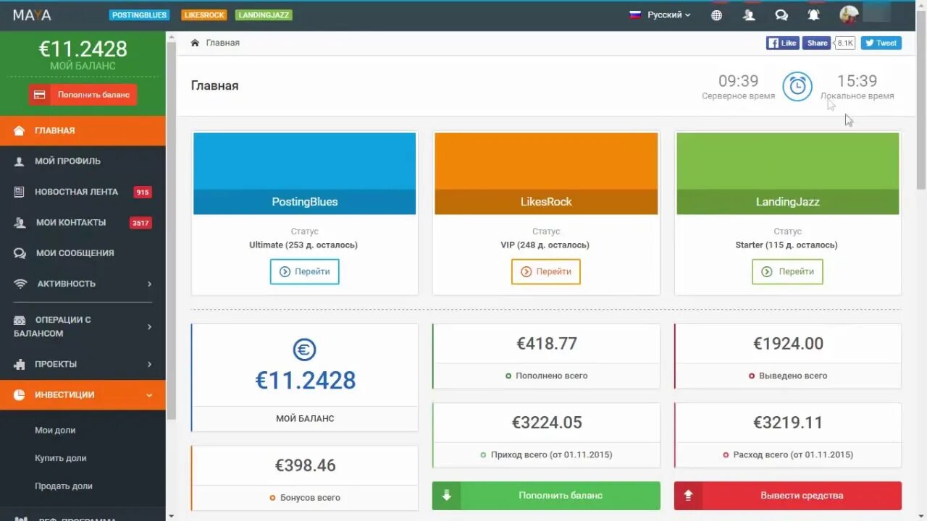Click the newspaper icon beside НОВОСТНАЯ ЛЕНТА

[x=20, y=192]
